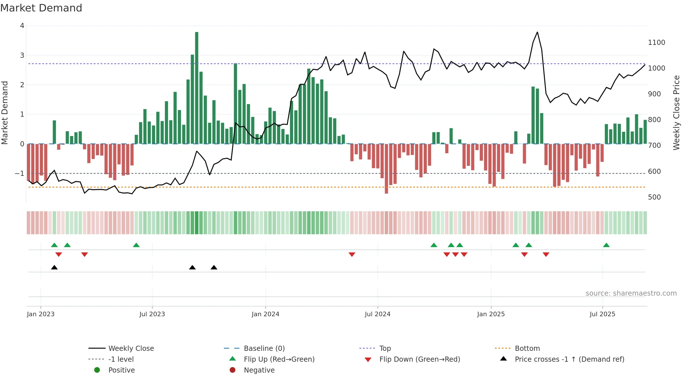
Task: Click the Weekly Close legend line
Action: tap(97, 348)
